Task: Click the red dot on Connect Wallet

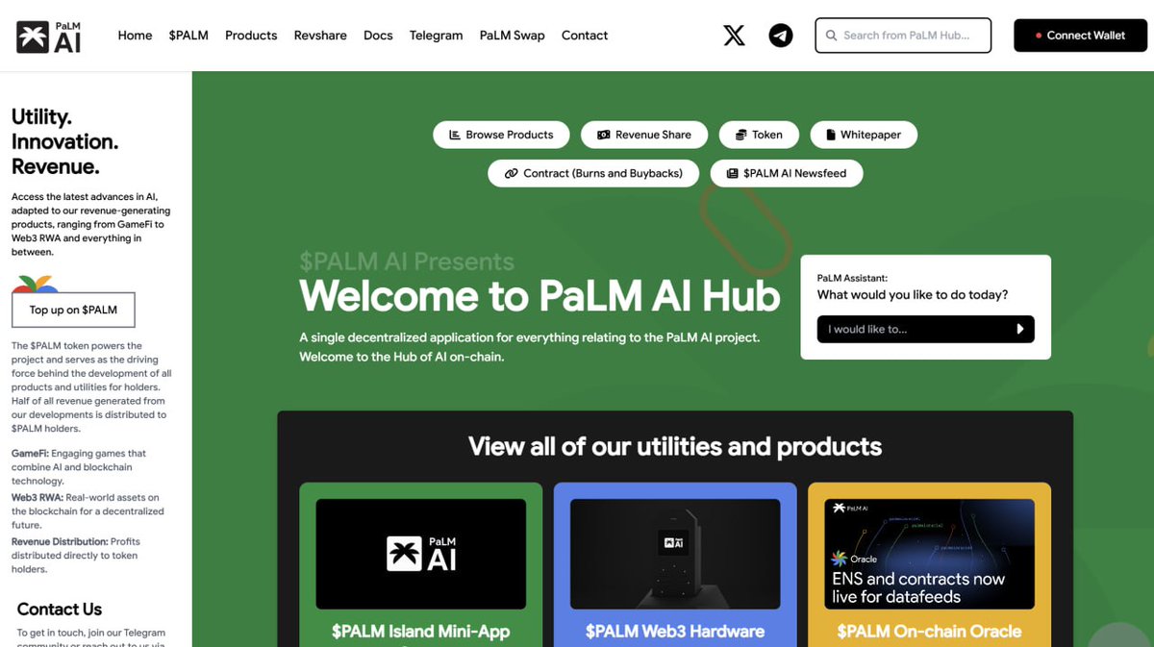Action: [x=1039, y=36]
